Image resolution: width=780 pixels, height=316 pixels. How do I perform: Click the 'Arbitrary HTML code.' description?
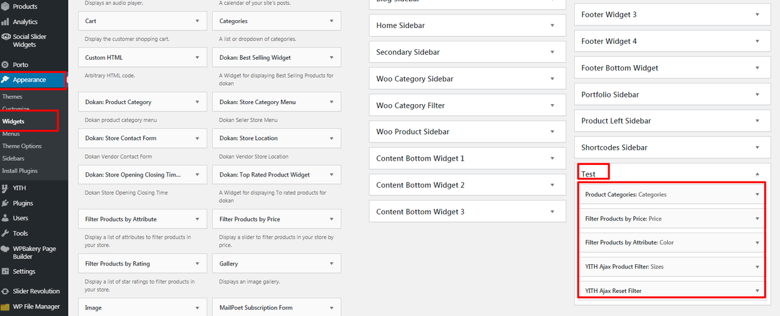(110, 75)
